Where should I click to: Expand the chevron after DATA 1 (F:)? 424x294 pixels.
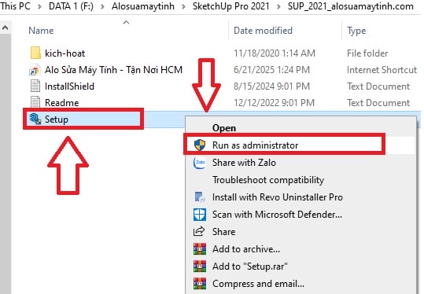102,6
